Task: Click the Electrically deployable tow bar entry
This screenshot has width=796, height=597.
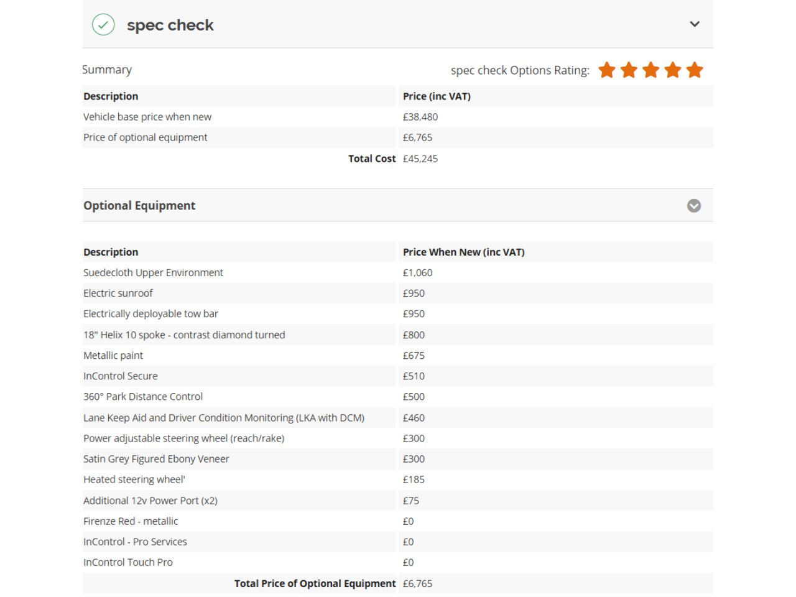Action: point(150,314)
